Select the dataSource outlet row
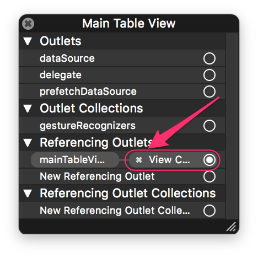This screenshot has height=258, width=258. [122, 58]
